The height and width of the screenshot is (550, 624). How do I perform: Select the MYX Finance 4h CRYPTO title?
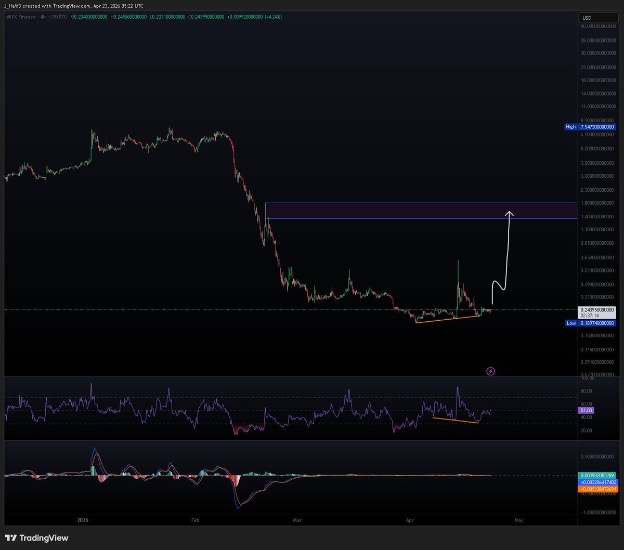click(x=37, y=17)
